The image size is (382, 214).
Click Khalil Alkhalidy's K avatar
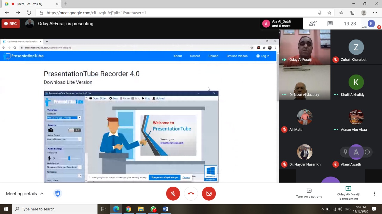pos(356,82)
